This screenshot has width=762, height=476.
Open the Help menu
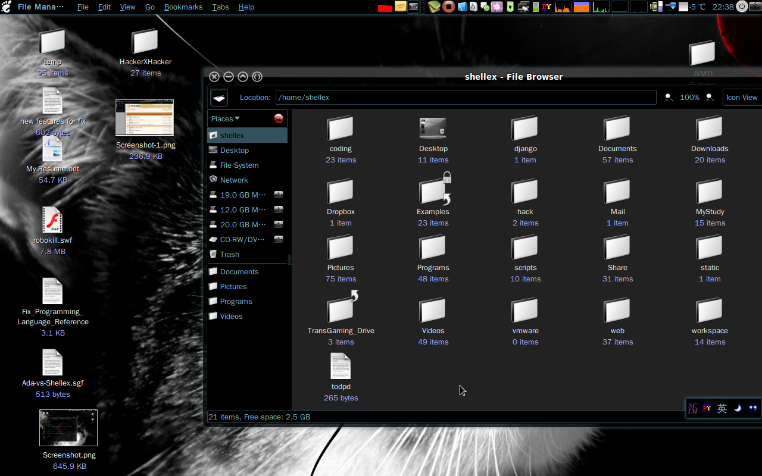(246, 7)
